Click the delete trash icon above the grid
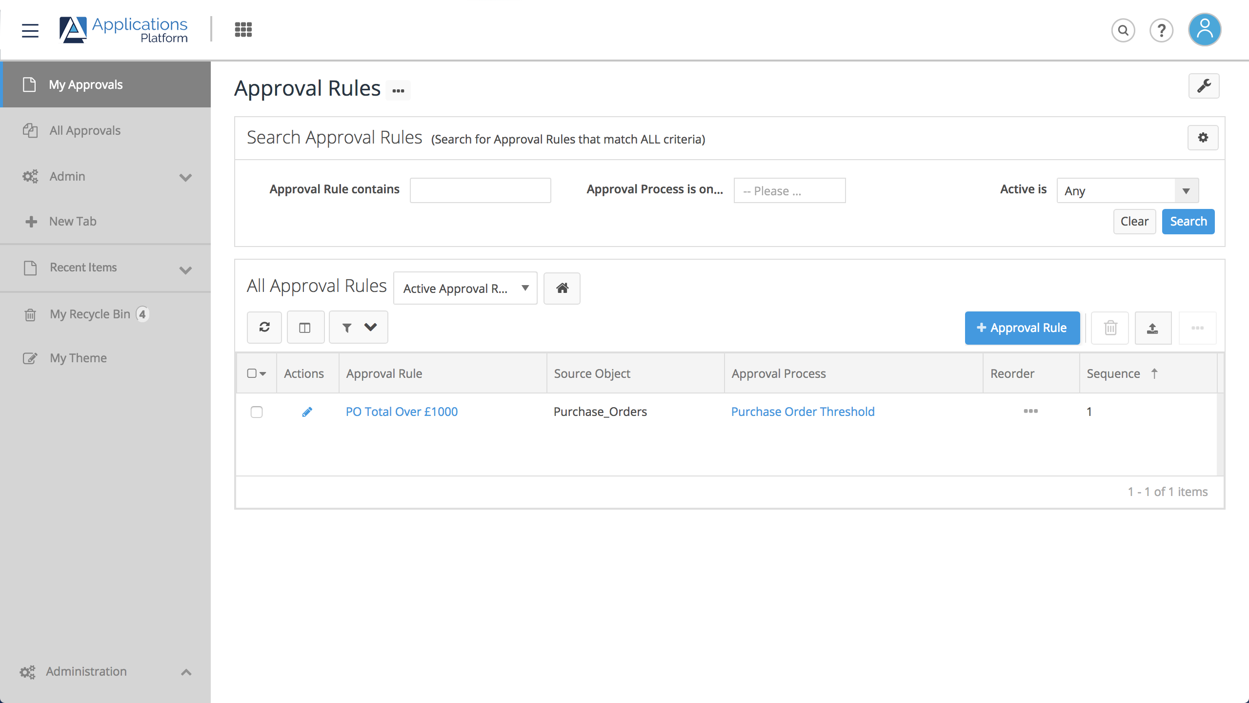1249x703 pixels. (x=1110, y=328)
